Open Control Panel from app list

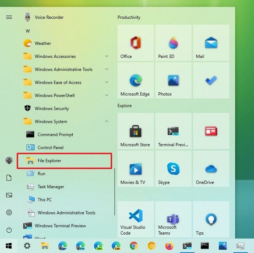65,147
